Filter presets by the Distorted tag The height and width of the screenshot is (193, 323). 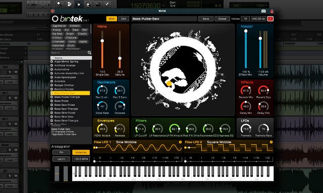[x=58, y=46]
